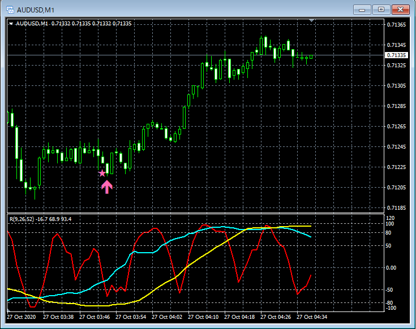Click the indicator scale value 120

click(391, 218)
